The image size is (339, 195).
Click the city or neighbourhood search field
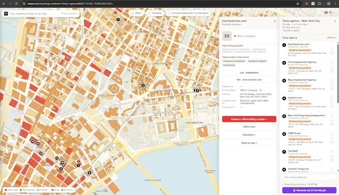(x=33, y=14)
